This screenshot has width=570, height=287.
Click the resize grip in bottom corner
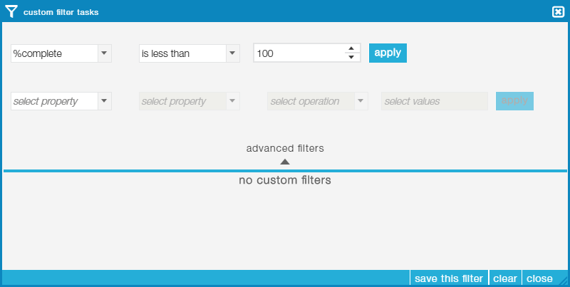(x=563, y=281)
